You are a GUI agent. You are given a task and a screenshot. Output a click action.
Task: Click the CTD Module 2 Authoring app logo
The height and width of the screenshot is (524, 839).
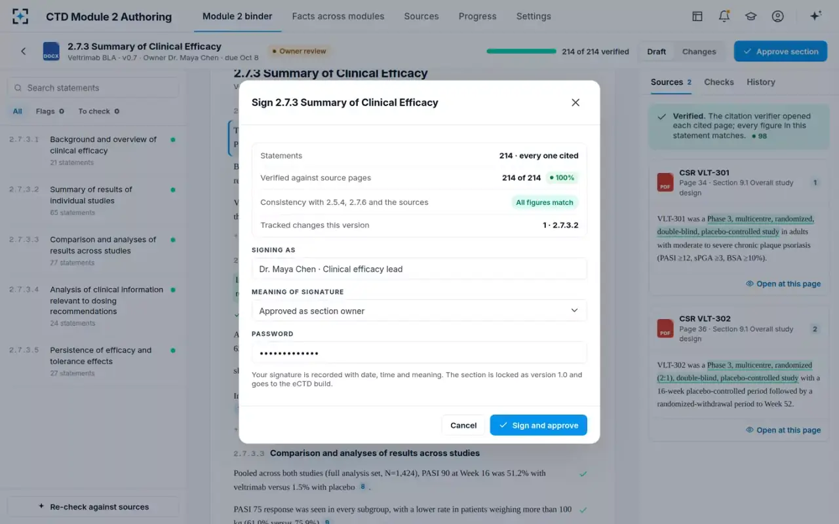click(x=20, y=16)
